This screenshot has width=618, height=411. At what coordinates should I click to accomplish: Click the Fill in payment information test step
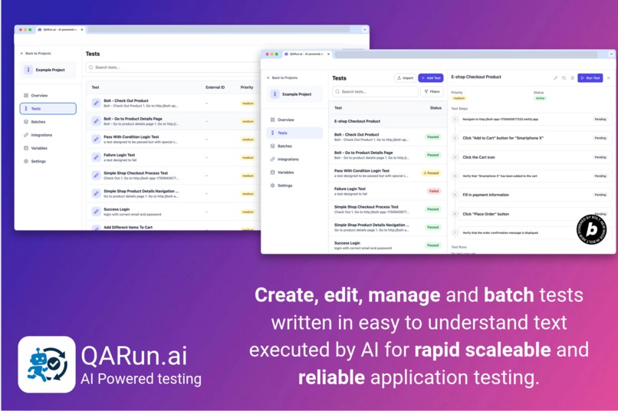pos(535,195)
